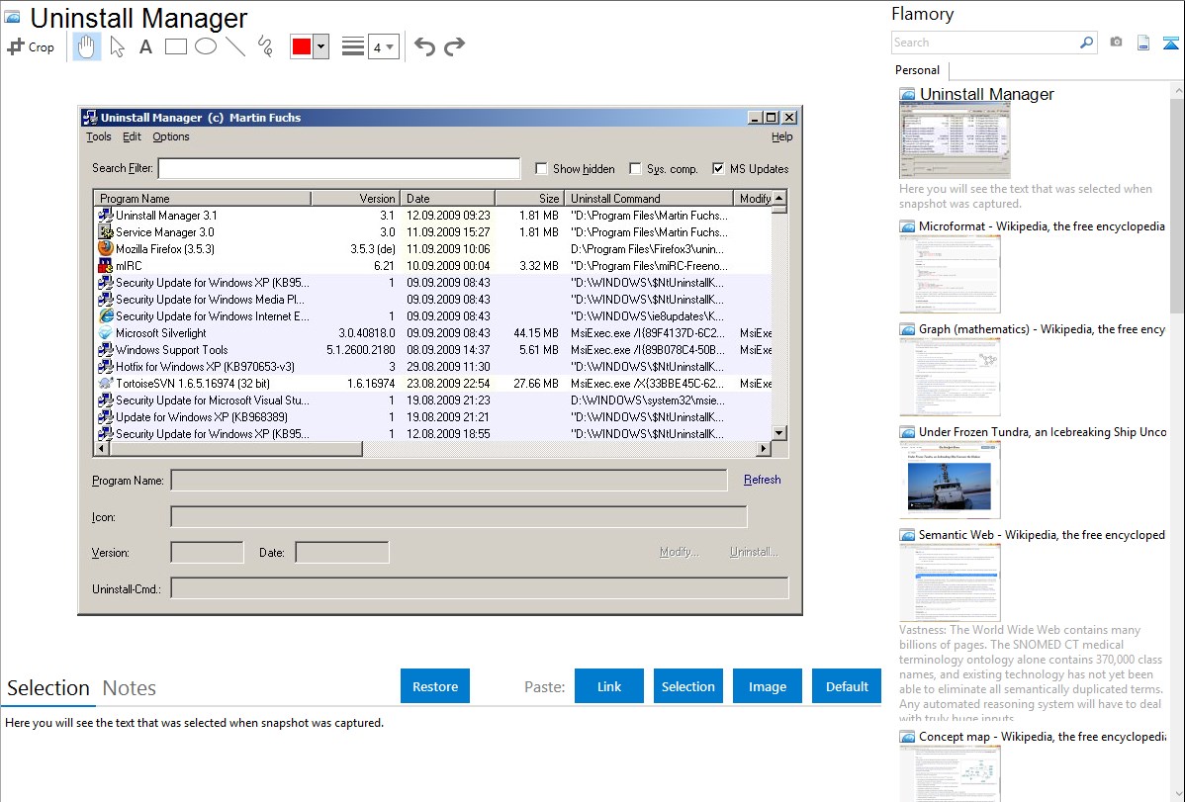The height and width of the screenshot is (802, 1185).
Task: Open the Personal tab
Action: click(917, 70)
